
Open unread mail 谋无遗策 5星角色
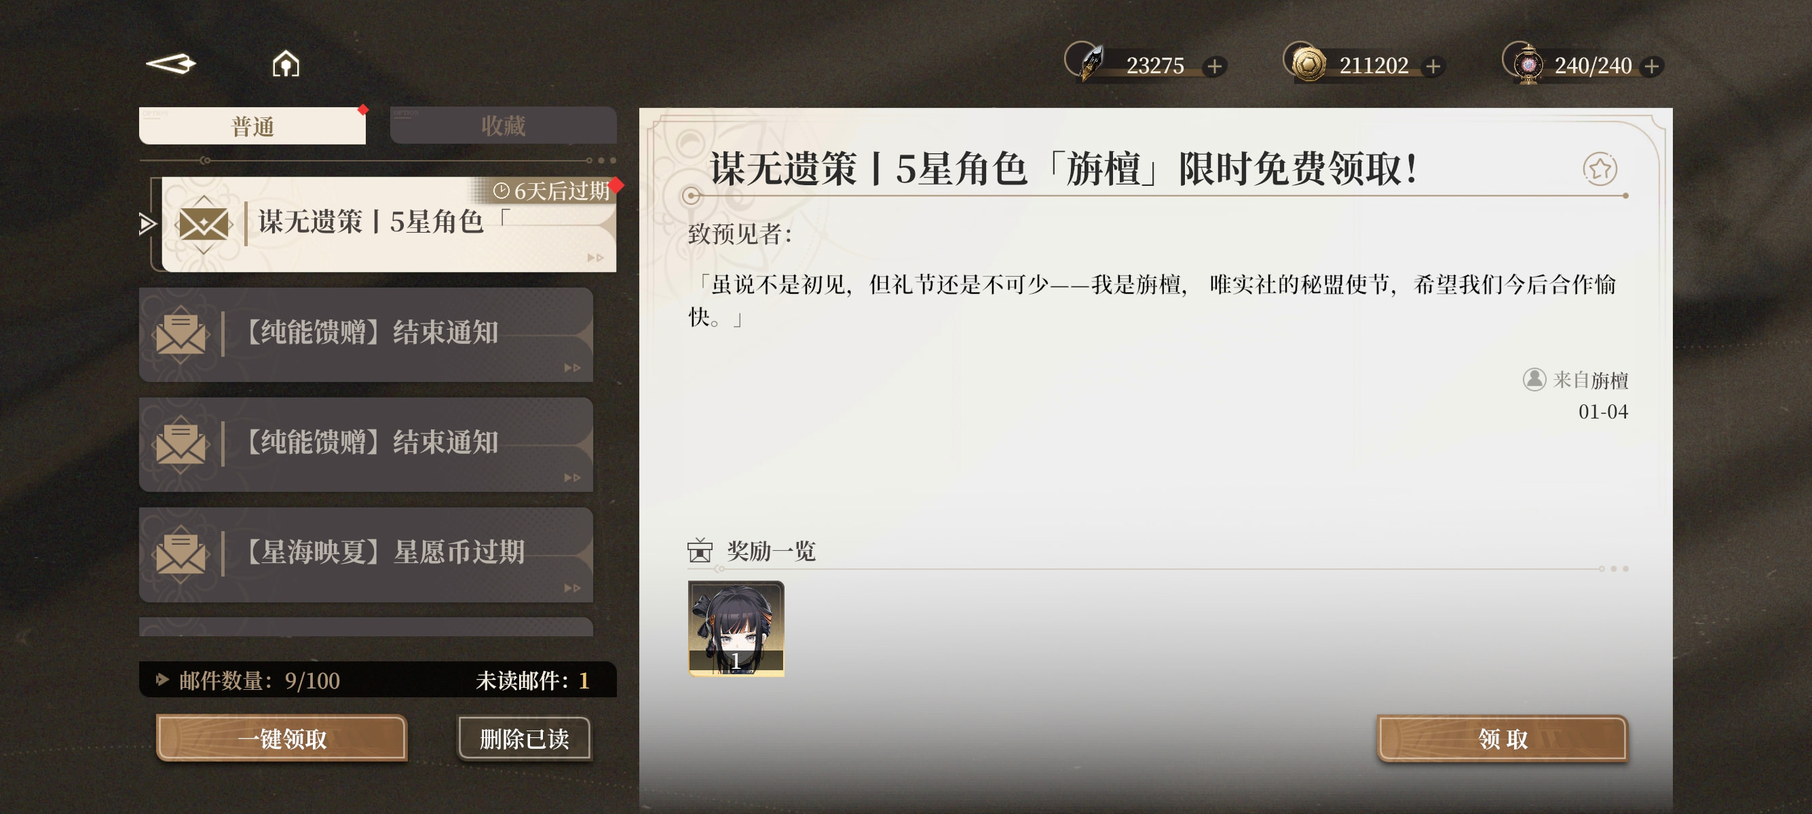(388, 224)
